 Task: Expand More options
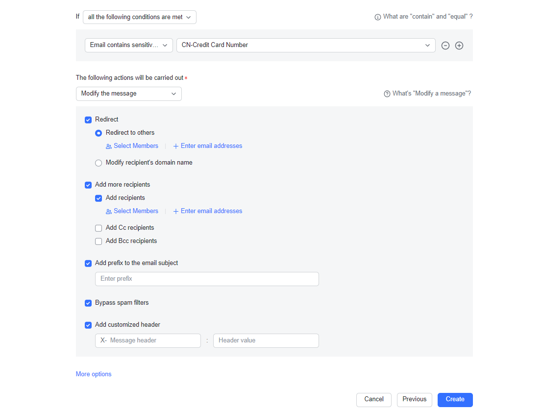pyautogui.click(x=93, y=374)
